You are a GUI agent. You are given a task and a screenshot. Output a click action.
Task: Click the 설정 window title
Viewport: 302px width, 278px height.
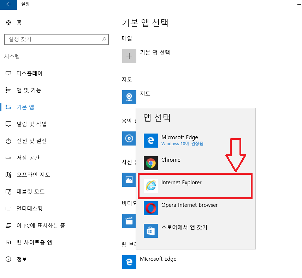click(x=25, y=4)
